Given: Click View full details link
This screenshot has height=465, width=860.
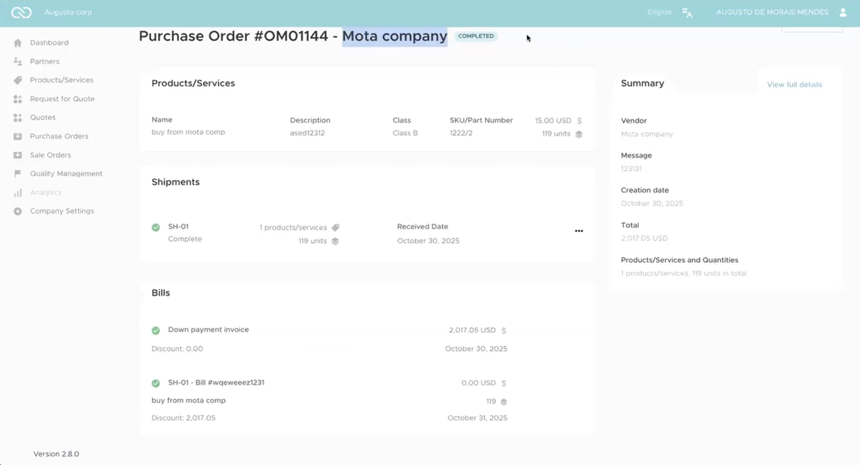Looking at the screenshot, I should point(794,85).
